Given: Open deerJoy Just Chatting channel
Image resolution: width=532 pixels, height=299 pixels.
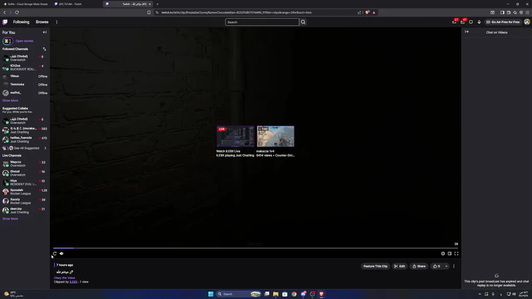Looking at the screenshot, I should (25, 211).
